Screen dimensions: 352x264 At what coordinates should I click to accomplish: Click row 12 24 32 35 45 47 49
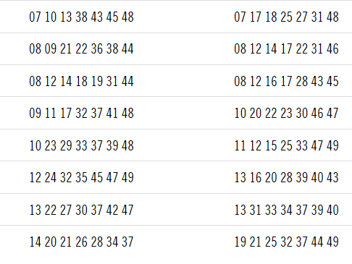tap(81, 177)
